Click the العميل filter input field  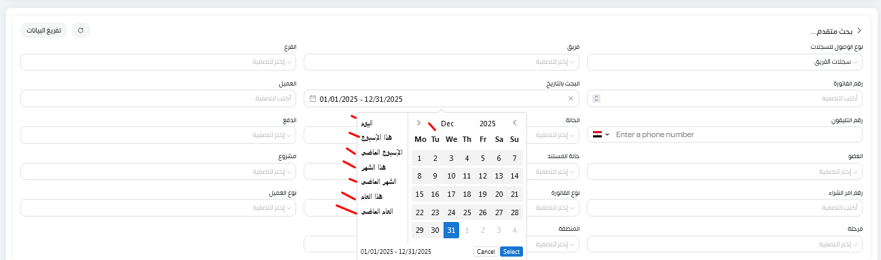coord(158,98)
